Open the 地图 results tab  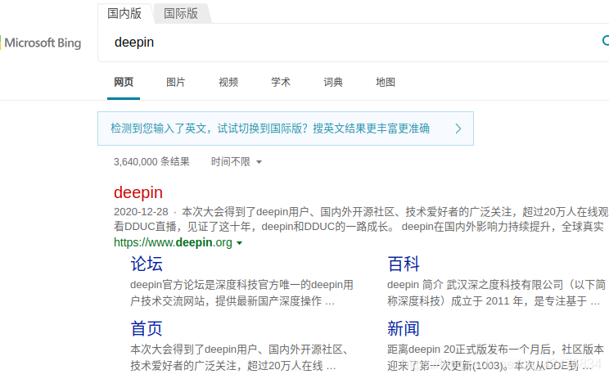coord(386,83)
